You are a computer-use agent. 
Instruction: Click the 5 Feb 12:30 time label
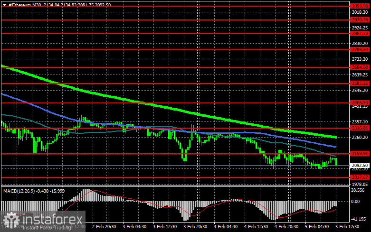click(347, 227)
